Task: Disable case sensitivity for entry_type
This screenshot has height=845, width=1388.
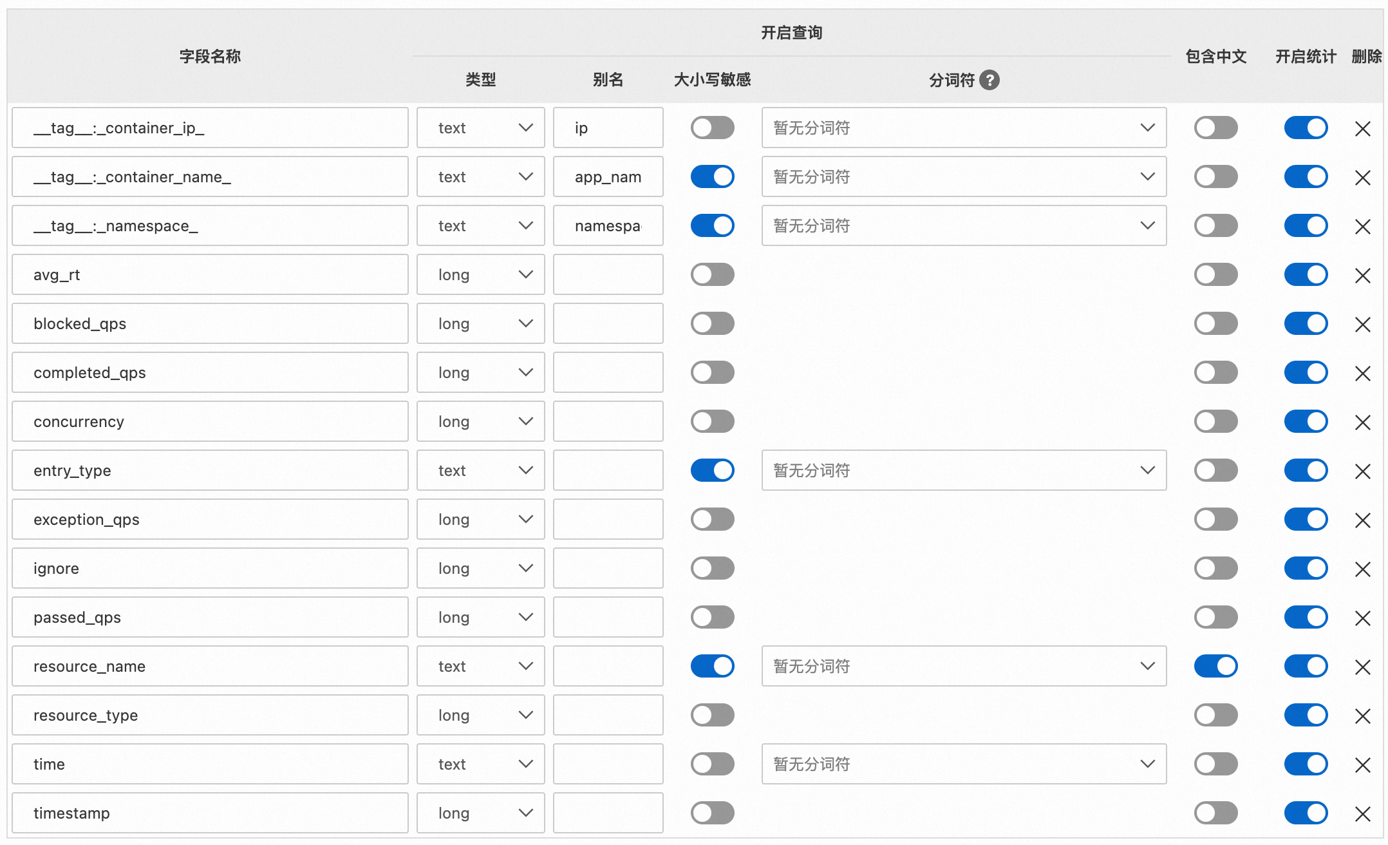Action: click(712, 470)
